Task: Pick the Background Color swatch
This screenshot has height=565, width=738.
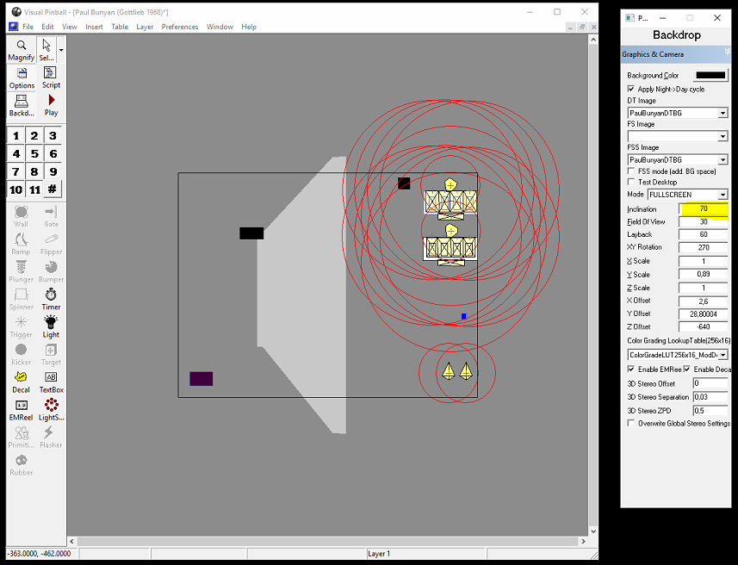Action: point(710,75)
